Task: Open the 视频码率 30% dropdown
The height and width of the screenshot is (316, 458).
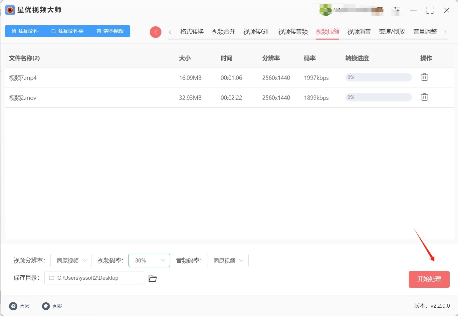Action: coord(149,260)
